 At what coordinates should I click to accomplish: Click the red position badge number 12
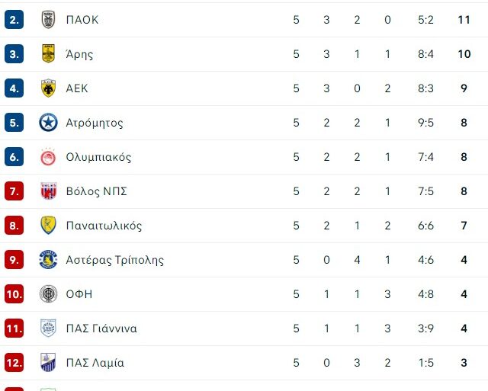click(14, 363)
